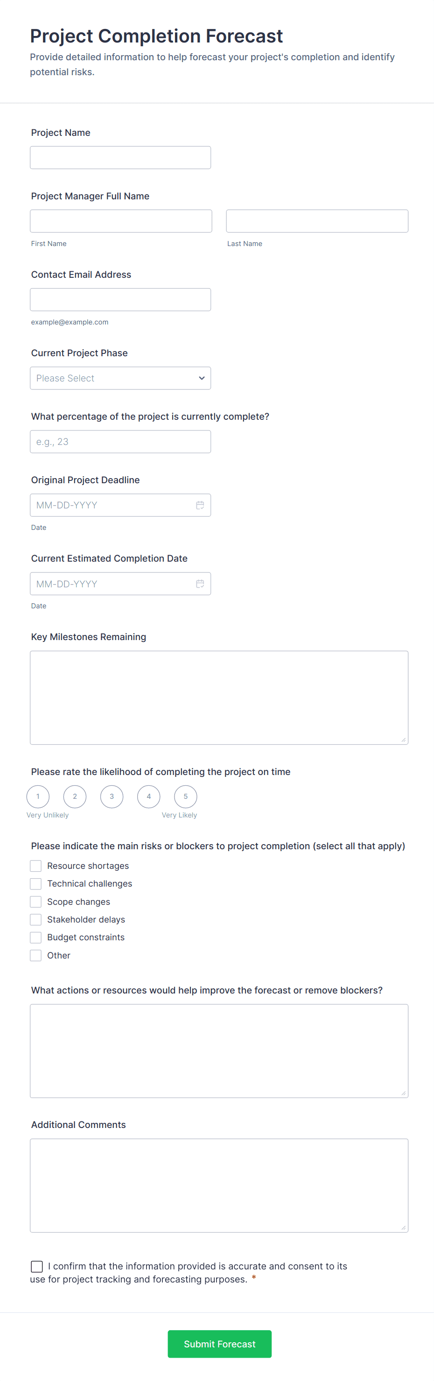Viewport: 434px width, 1381px height.
Task: Select Budget constraints as a blocker
Action: 36,937
